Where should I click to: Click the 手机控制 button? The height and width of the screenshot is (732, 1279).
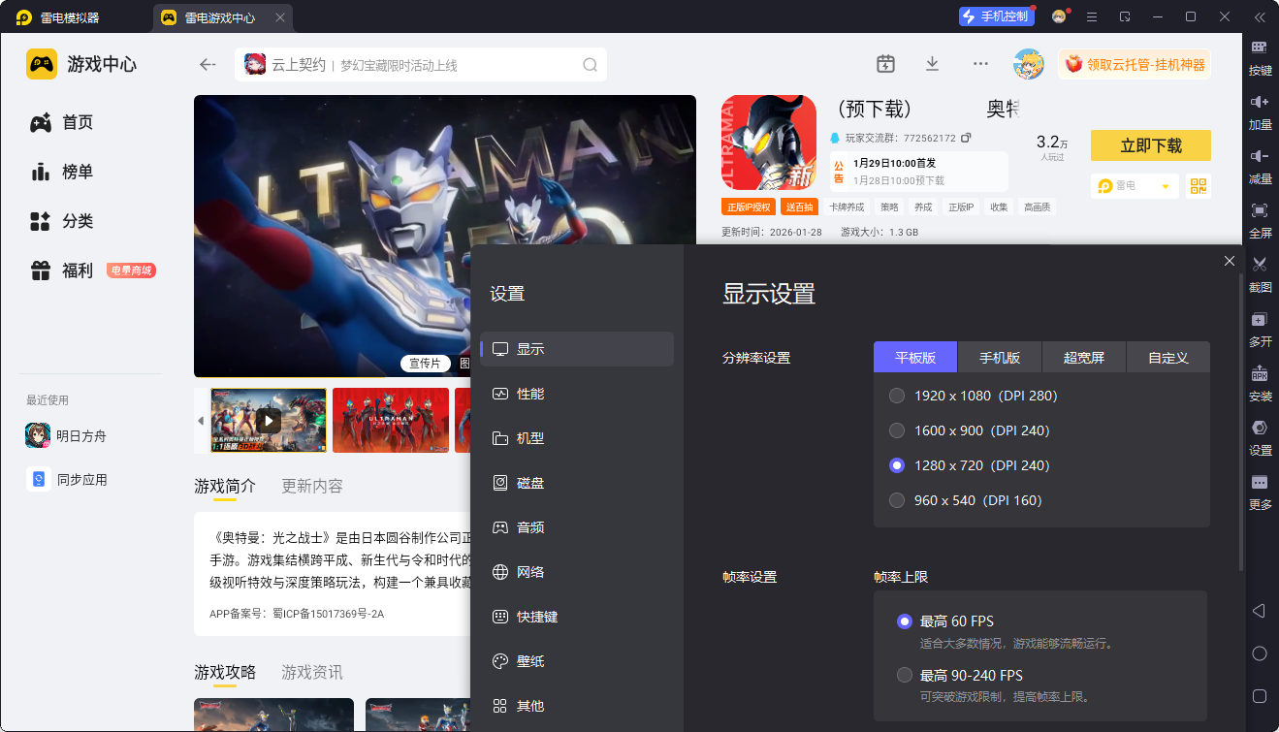[x=997, y=16]
